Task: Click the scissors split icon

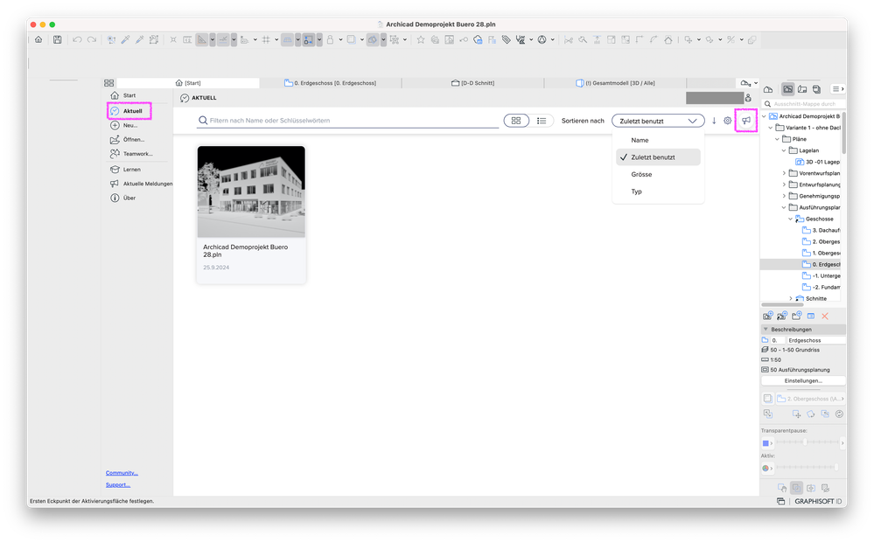Action: (569, 39)
